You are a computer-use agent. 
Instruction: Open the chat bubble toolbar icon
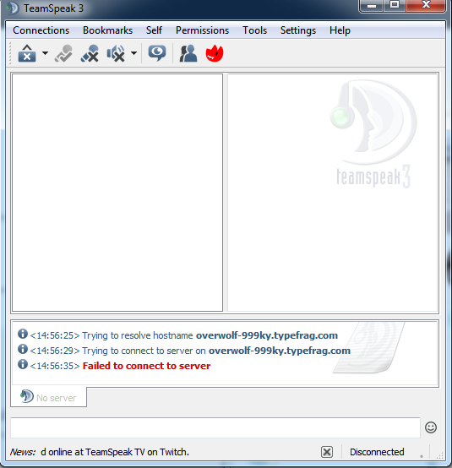[157, 54]
